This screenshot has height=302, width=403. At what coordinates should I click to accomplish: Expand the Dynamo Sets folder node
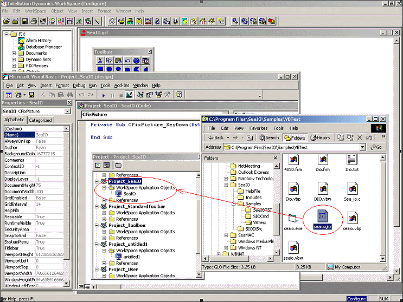pos(14,60)
